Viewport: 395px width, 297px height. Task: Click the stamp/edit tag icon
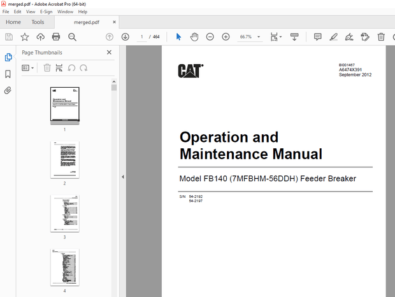[365, 37]
